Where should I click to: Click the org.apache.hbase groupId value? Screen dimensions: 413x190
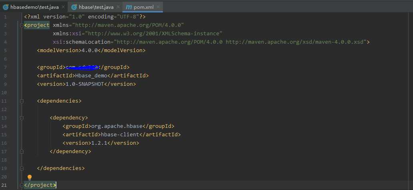117,126
